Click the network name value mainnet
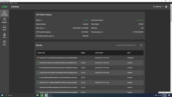172x97 pixels. tap(85, 24)
